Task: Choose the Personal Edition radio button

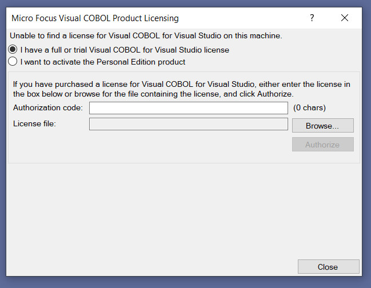Action: tap(13, 61)
